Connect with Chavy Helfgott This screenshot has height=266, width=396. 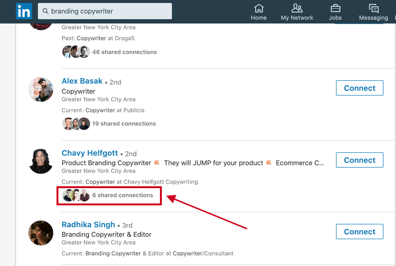(360, 160)
